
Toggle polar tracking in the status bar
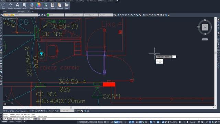pyautogui.click(x=121, y=122)
